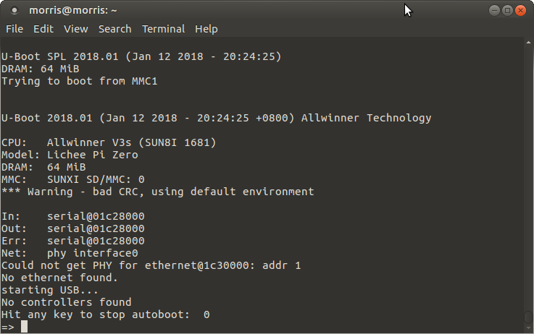This screenshot has height=334, width=534.
Task: Click the cursor block at the => prompt
Action: [24, 327]
